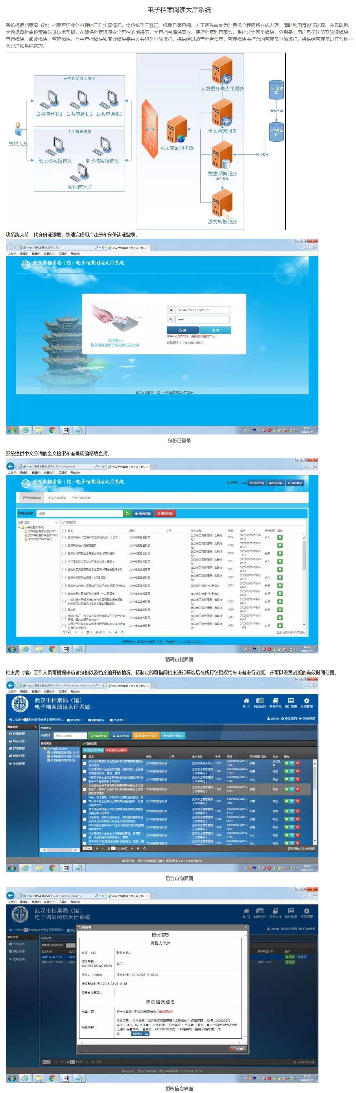
Task: Open the 我的打印申请 tab
Action: click(x=81, y=498)
